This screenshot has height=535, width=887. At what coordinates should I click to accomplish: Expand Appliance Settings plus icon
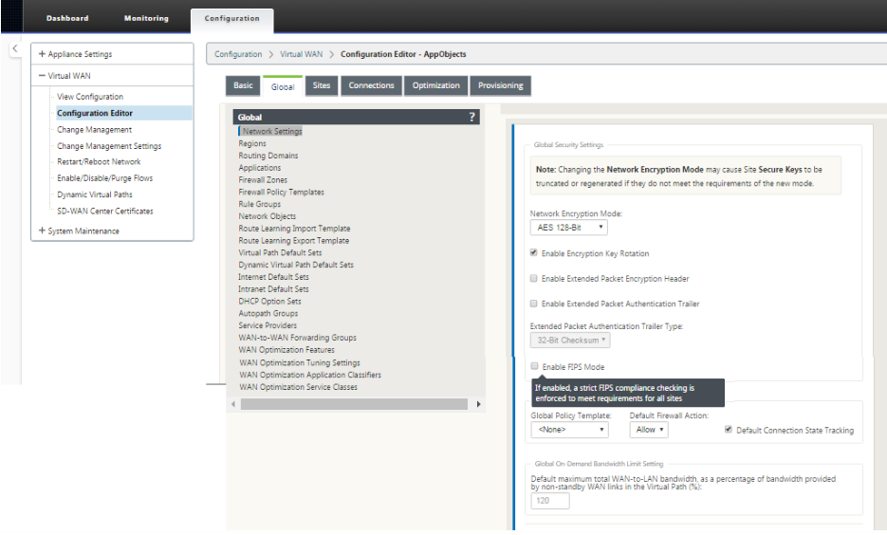pos(42,54)
